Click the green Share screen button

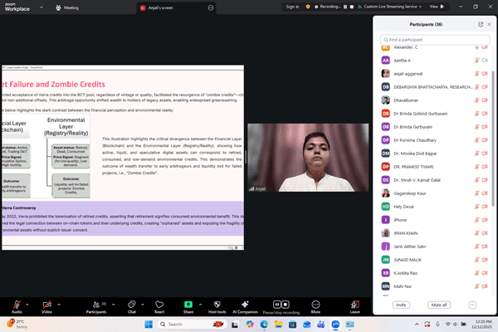pos(188,305)
